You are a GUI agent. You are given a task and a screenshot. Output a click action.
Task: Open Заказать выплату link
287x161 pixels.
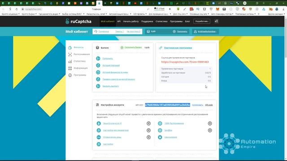[111, 86]
